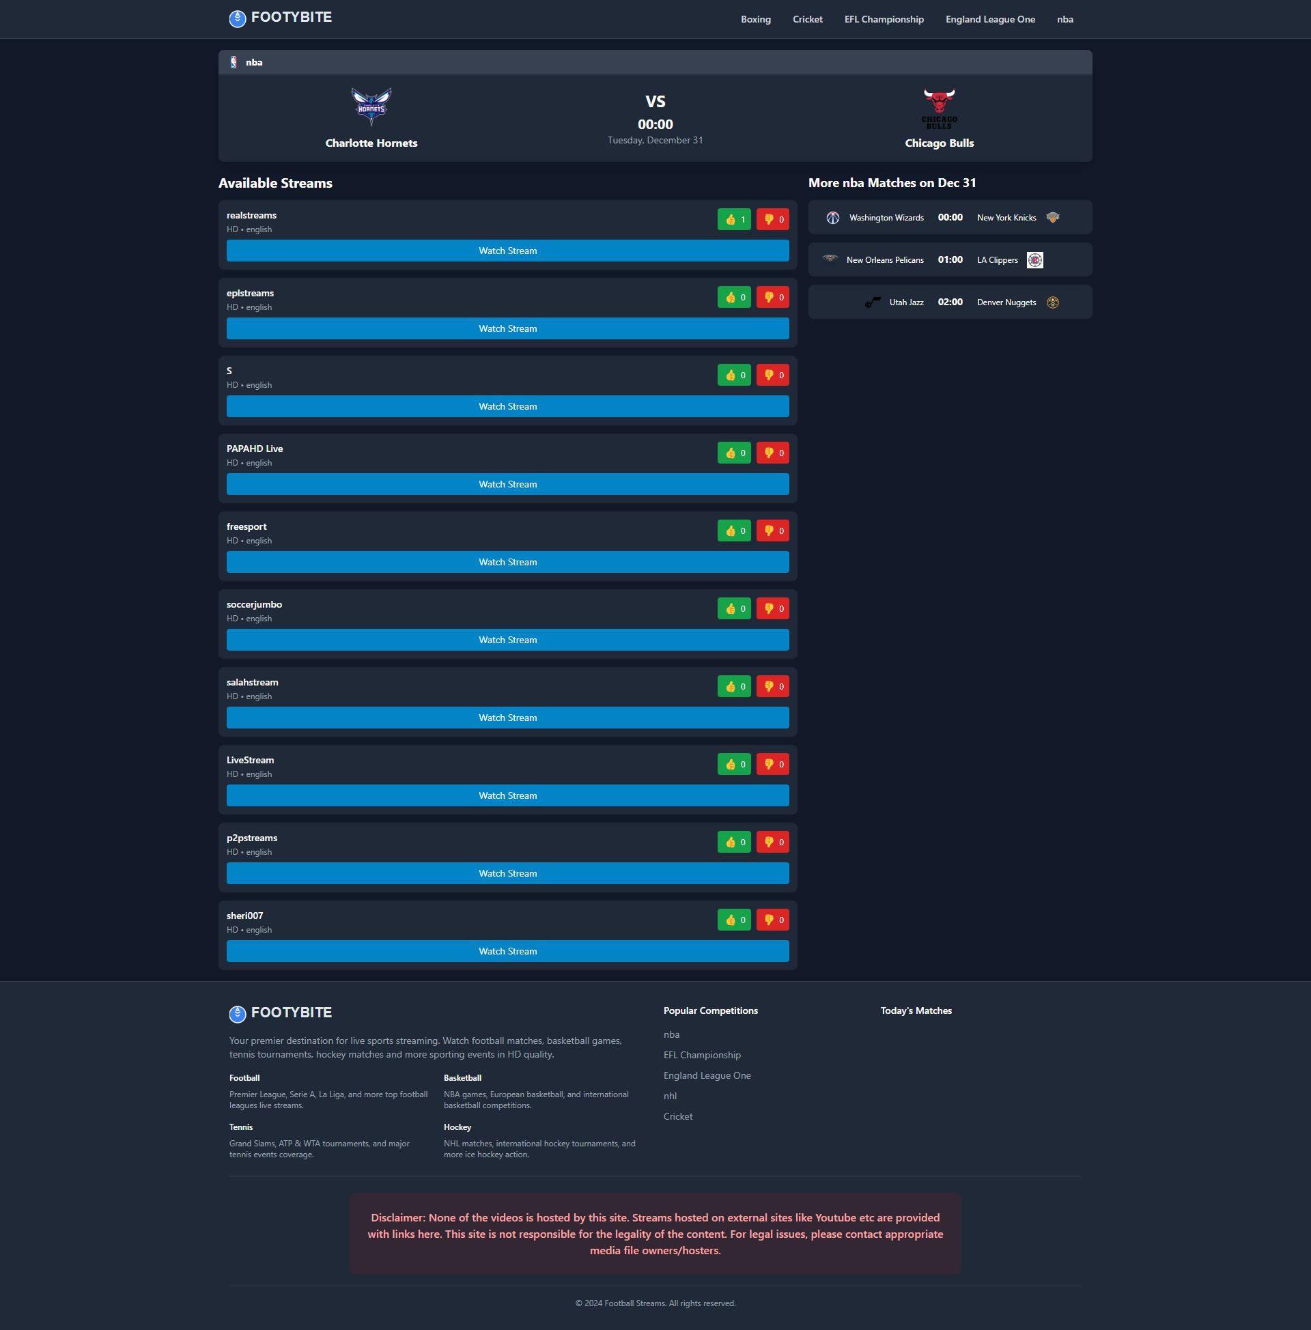Click the "Tuesday, December 31" date text
The image size is (1311, 1330).
point(655,141)
